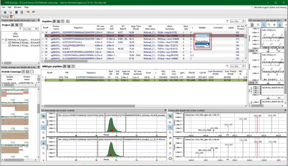Click the Comment column header
This screenshot has width=288, height=166.
coord(218,27)
